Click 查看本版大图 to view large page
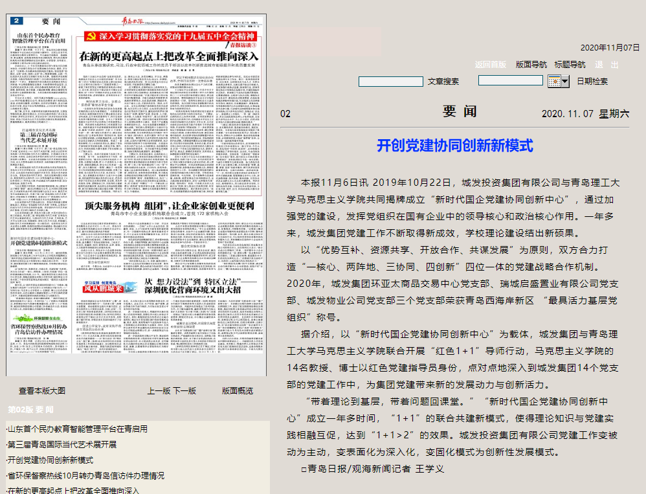Screen dimensions: 646x494 pos(42,391)
